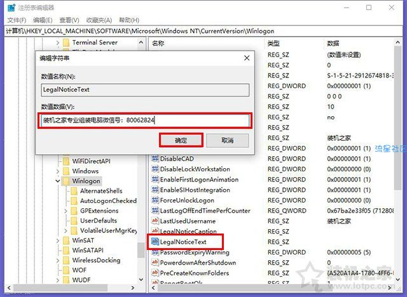Click the {A520A1A4-1780-4FF6 data cell
Image resolution: width=407 pixels, height=297 pixels.
[x=361, y=273]
